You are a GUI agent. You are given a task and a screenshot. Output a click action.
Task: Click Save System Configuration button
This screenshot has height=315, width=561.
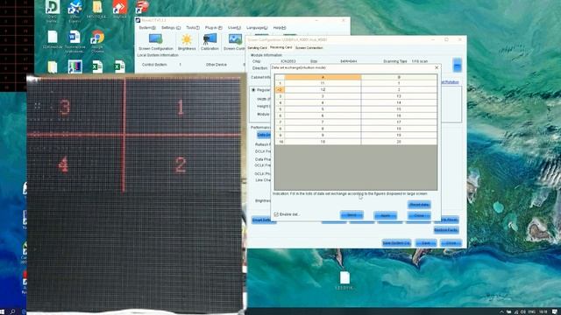(396, 243)
